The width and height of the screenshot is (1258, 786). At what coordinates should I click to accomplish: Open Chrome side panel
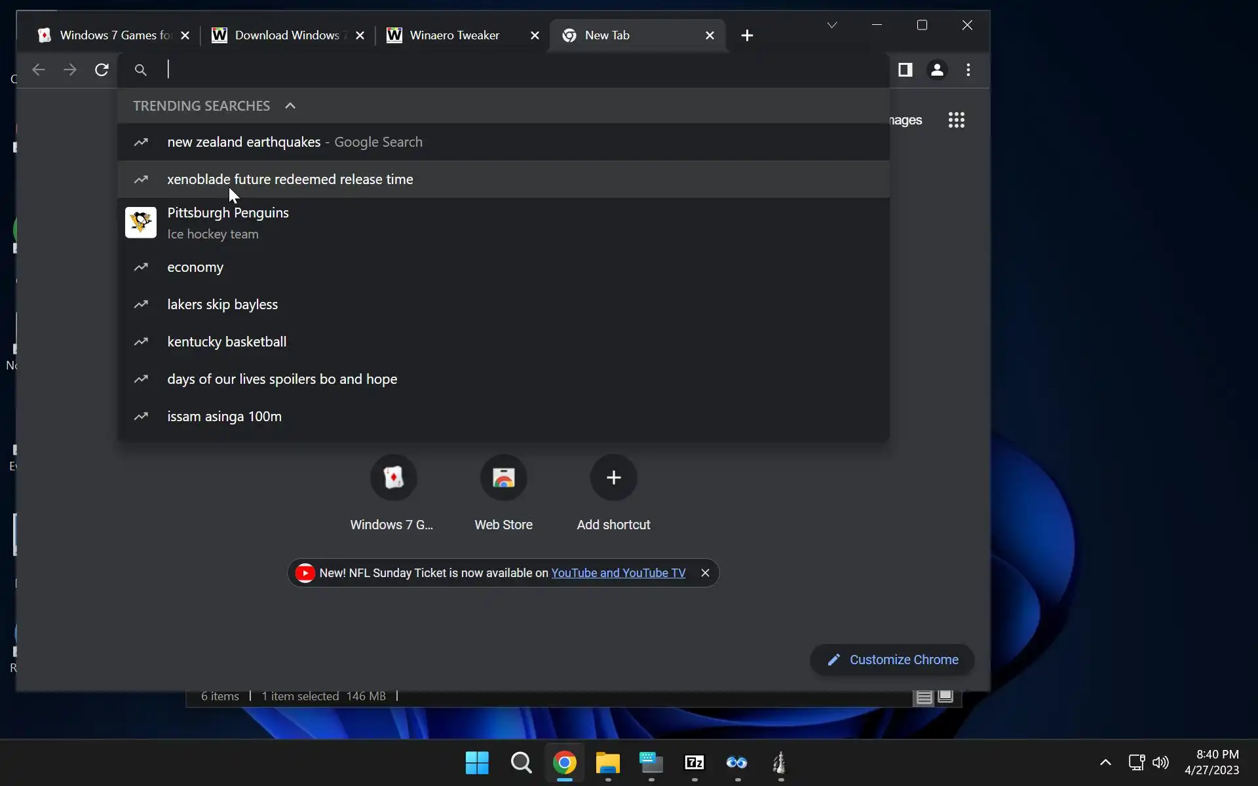[x=905, y=70]
